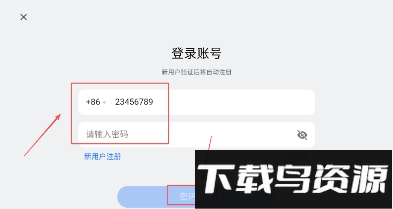Click the blue 密码 login button

[156, 197]
